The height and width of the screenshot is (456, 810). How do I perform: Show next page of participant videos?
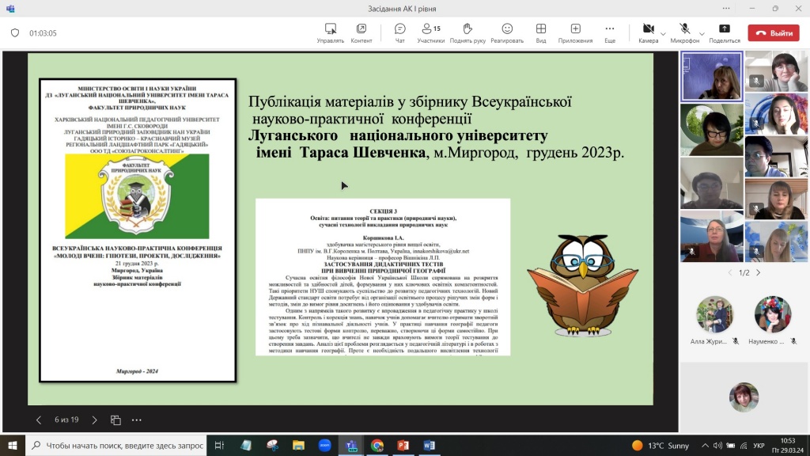[x=758, y=272]
